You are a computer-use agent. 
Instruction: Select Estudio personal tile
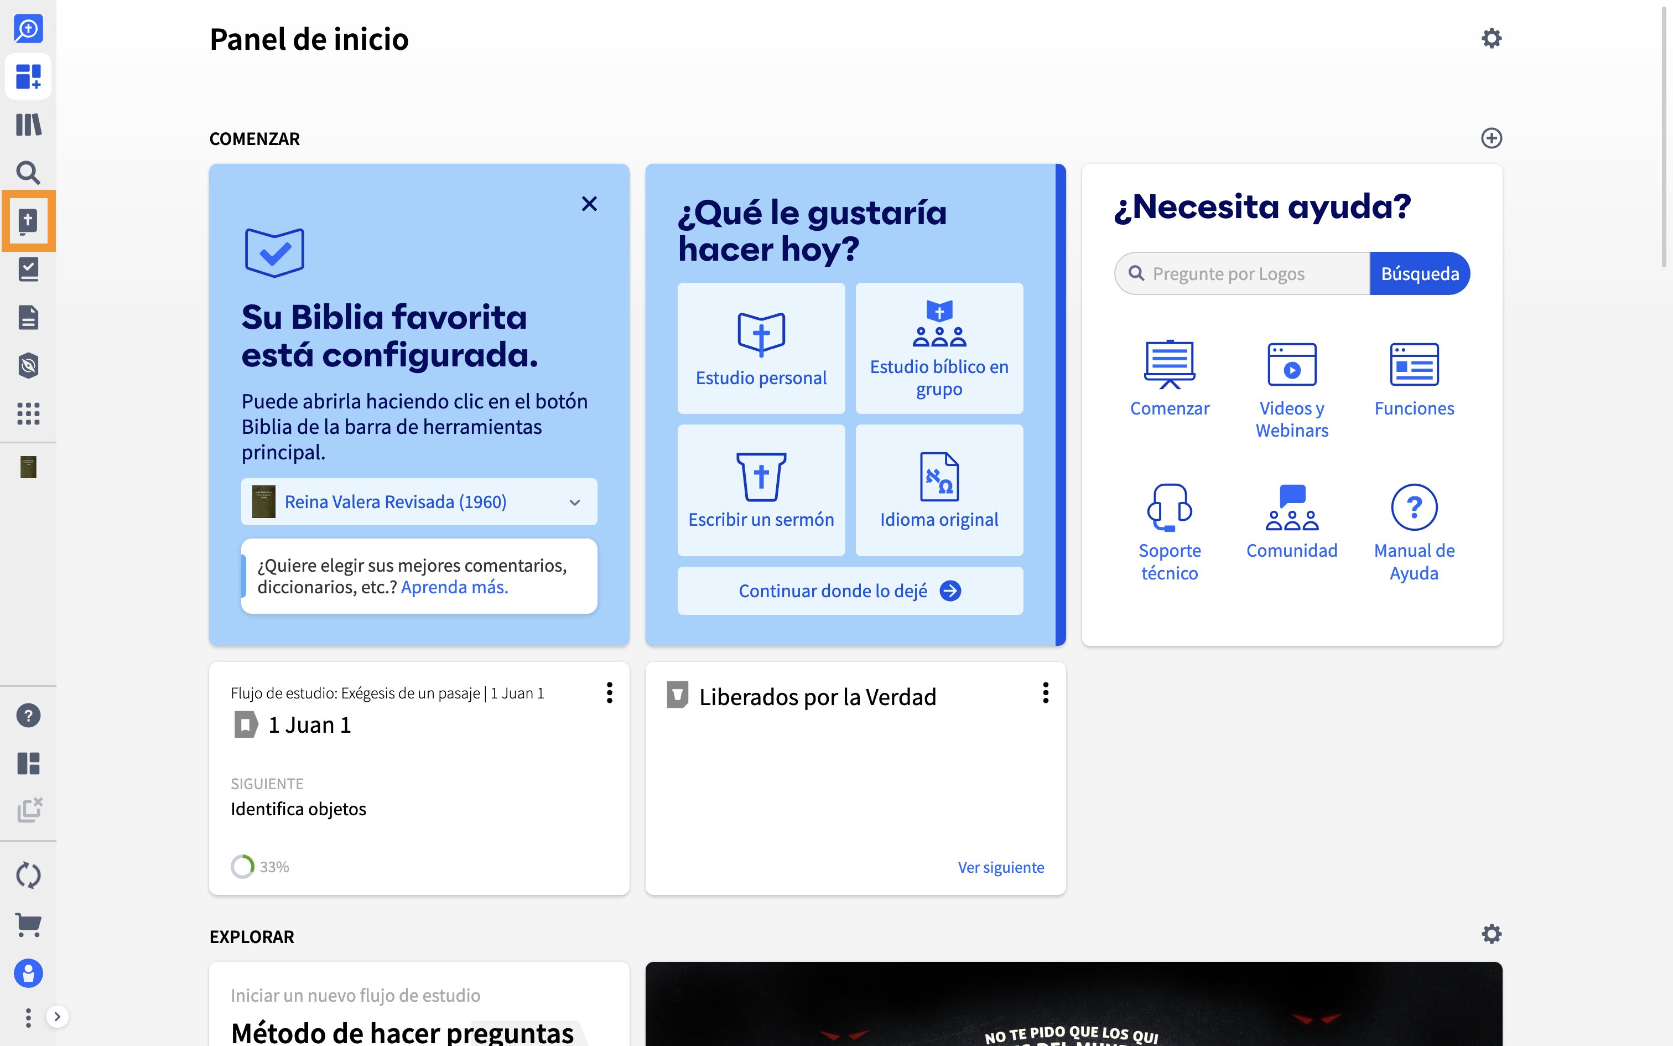point(761,348)
